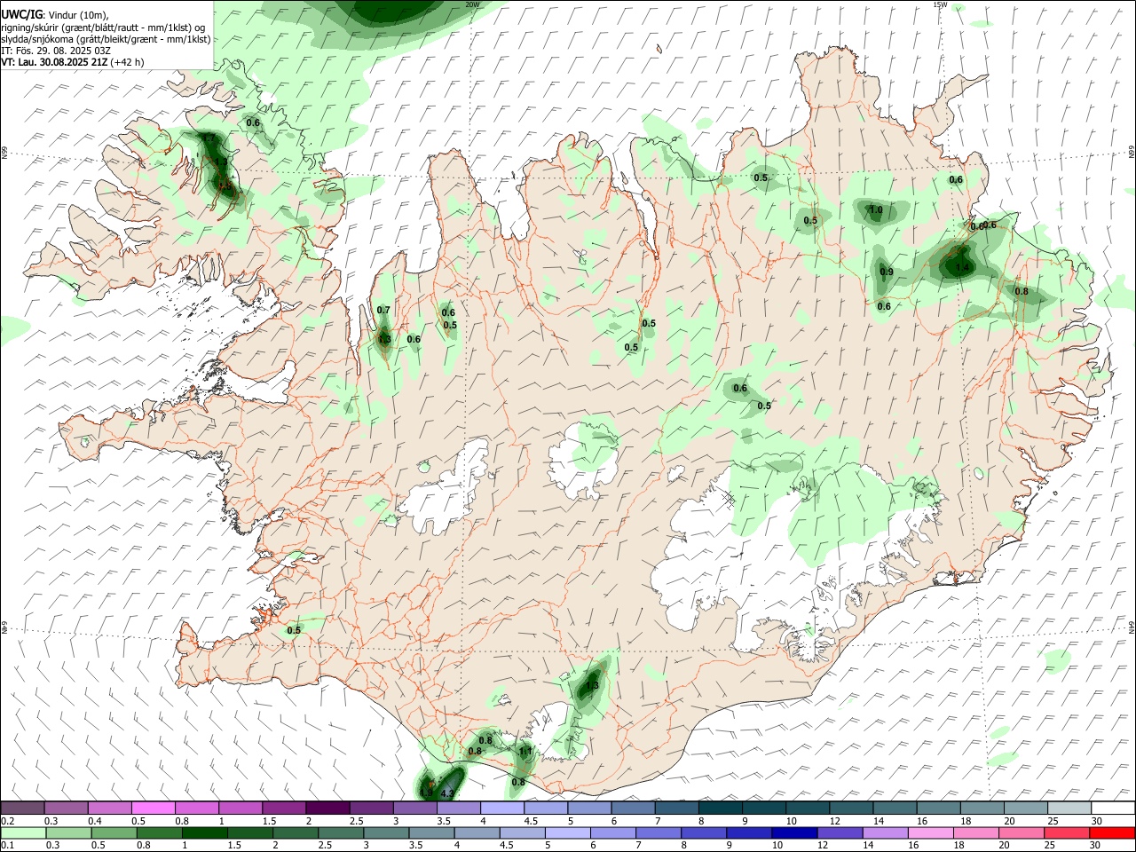Click the 64N latitude label on right edge
This screenshot has width=1136, height=852.
tap(1132, 627)
